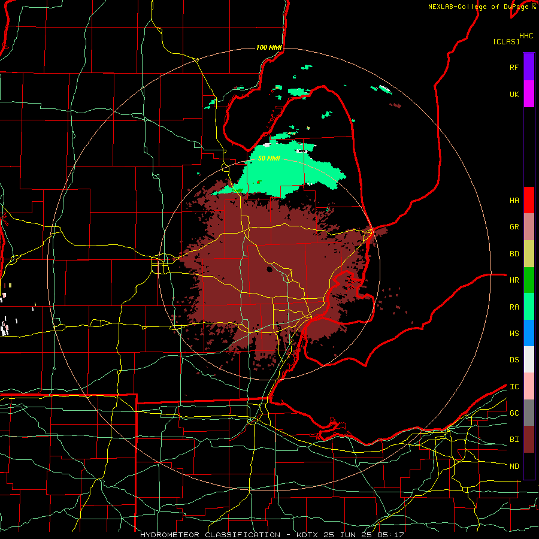This screenshot has height=539, width=539.
Task: Click the red HA legend color block
Action: point(529,200)
